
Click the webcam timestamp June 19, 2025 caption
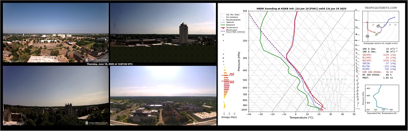click(109, 64)
